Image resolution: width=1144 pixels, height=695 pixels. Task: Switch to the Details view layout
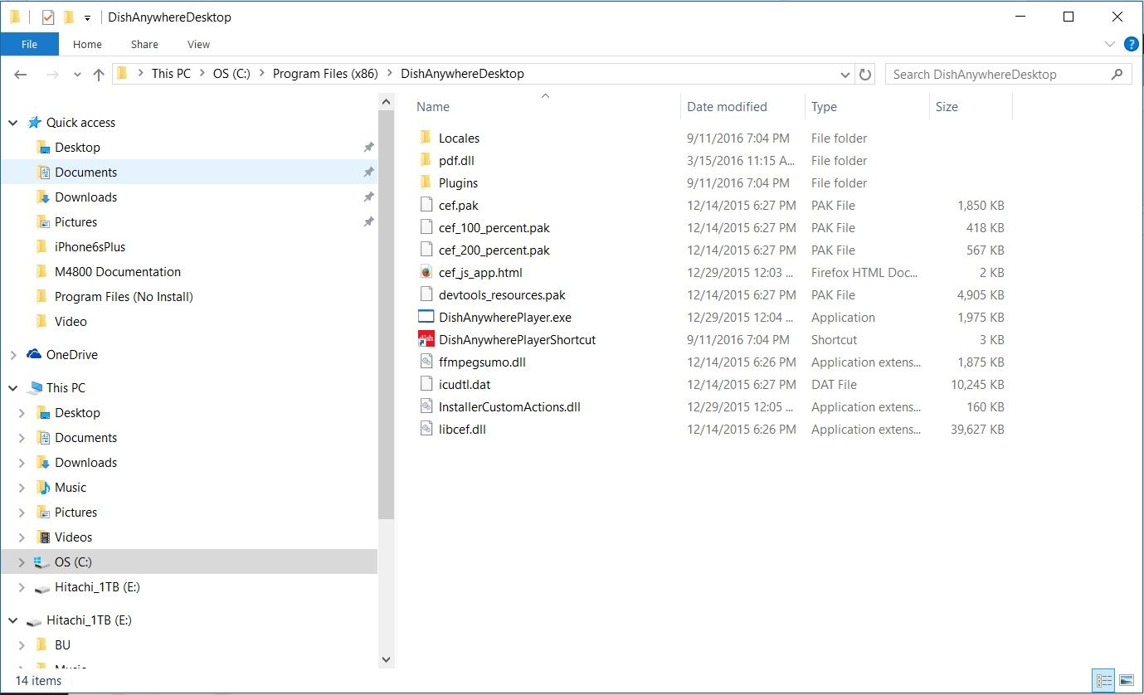pos(1103,680)
